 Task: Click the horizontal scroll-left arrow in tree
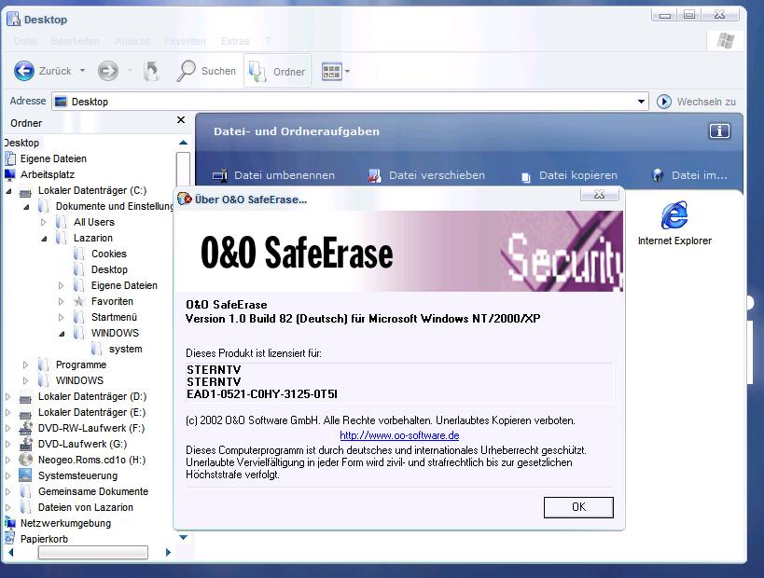10,552
